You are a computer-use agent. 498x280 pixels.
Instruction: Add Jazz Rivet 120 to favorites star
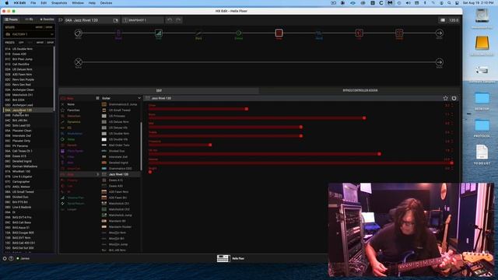point(446,98)
